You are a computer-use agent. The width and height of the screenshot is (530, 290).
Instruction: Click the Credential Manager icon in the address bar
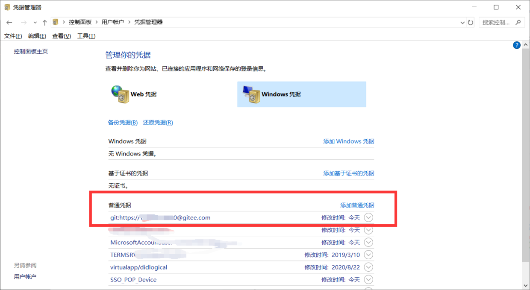click(x=56, y=22)
